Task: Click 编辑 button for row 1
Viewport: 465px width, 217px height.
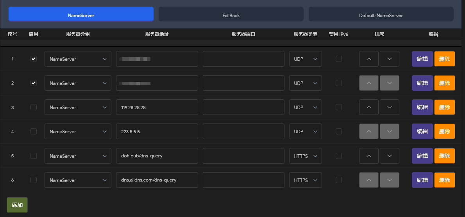Action: pyautogui.click(x=422, y=59)
